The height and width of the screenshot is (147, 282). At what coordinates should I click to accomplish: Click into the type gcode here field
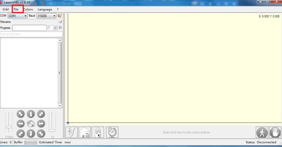[31, 34]
